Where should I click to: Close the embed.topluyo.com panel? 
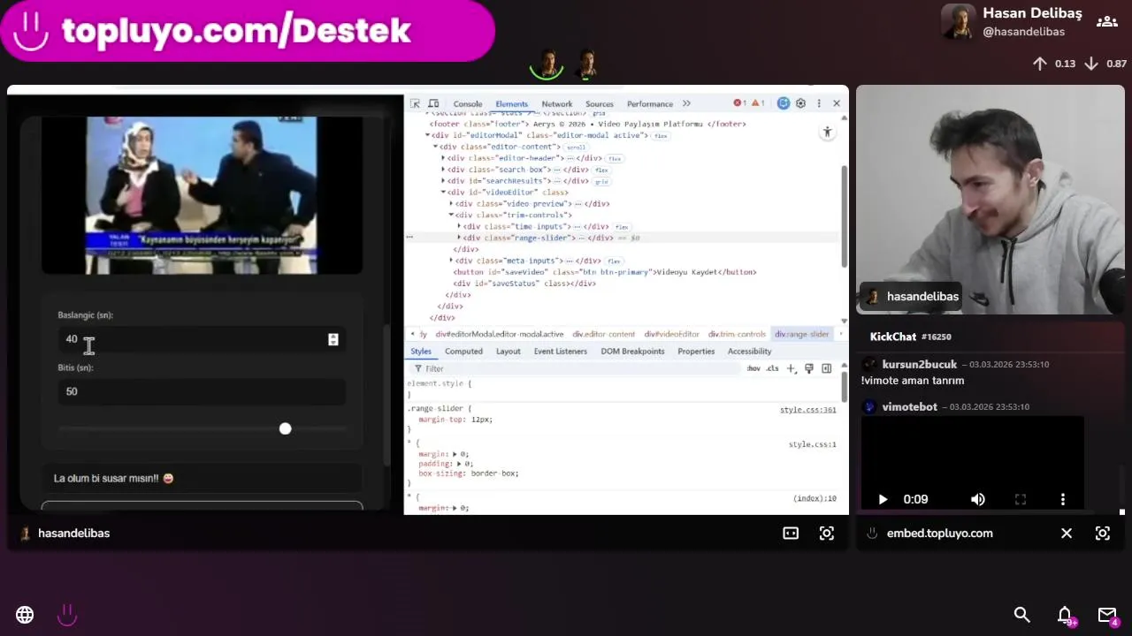pos(1067,534)
